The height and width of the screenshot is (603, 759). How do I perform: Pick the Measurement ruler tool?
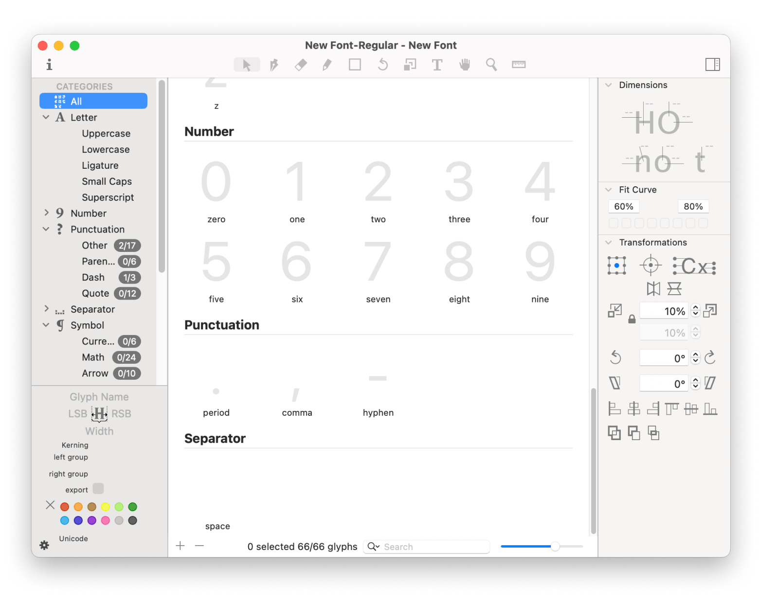(x=519, y=65)
